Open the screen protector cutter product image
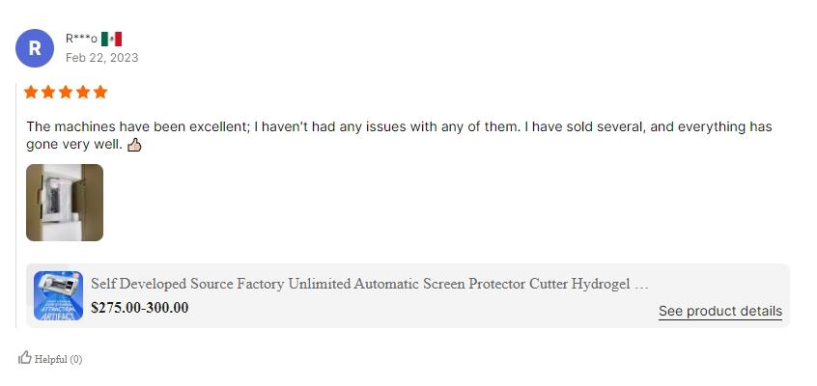Image resolution: width=817 pixels, height=386 pixels. pos(58,295)
